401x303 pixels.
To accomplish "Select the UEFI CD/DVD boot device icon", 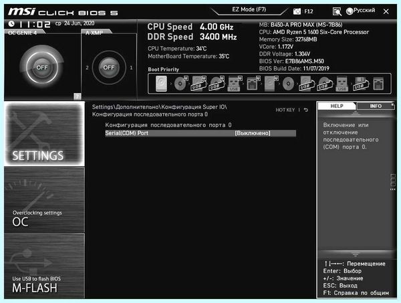I will (181, 84).
